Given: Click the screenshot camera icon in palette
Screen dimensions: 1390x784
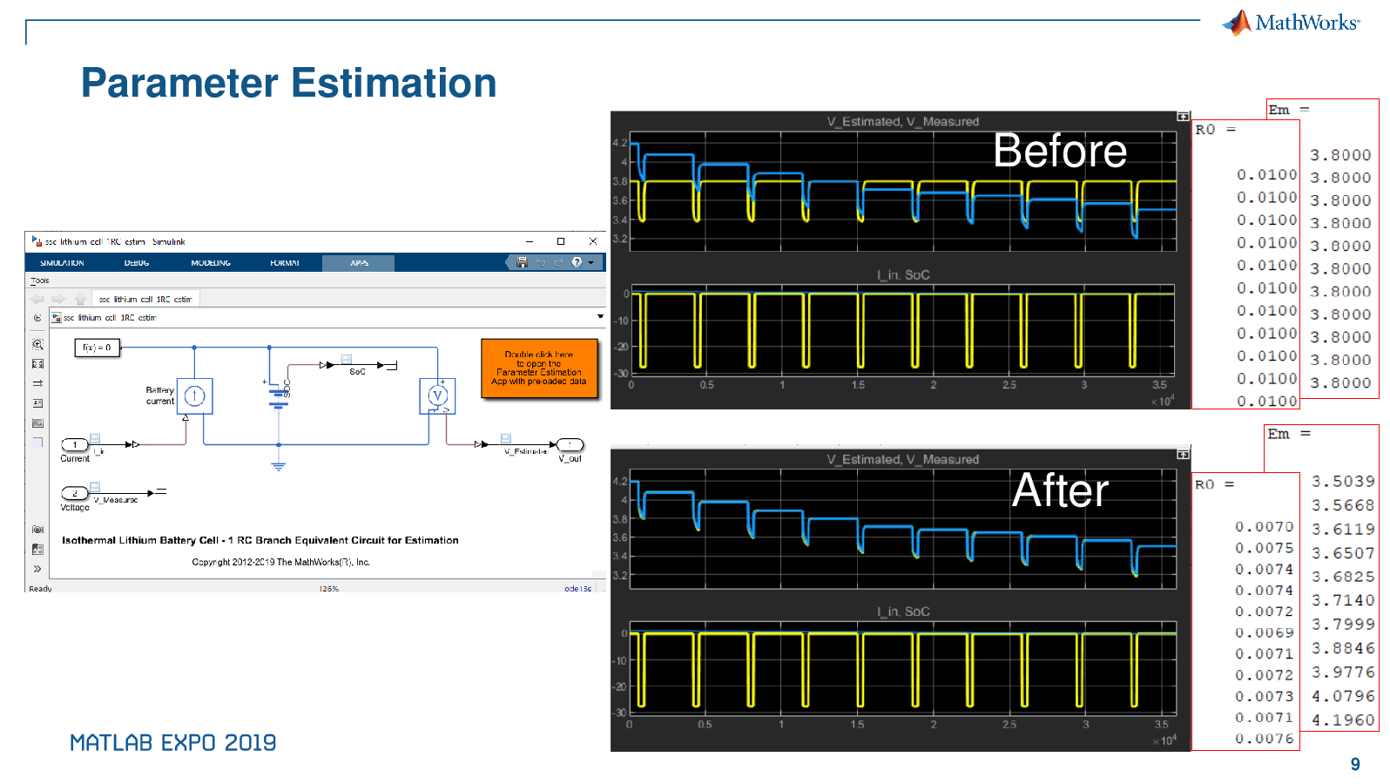Looking at the screenshot, I should coord(37,530).
